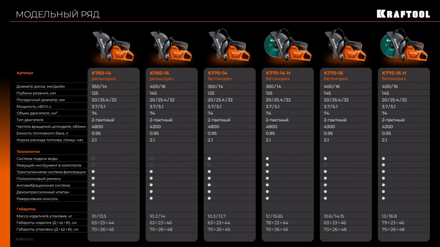
Task: Click K770-16 cutting depth value 145
Action: [327, 93]
